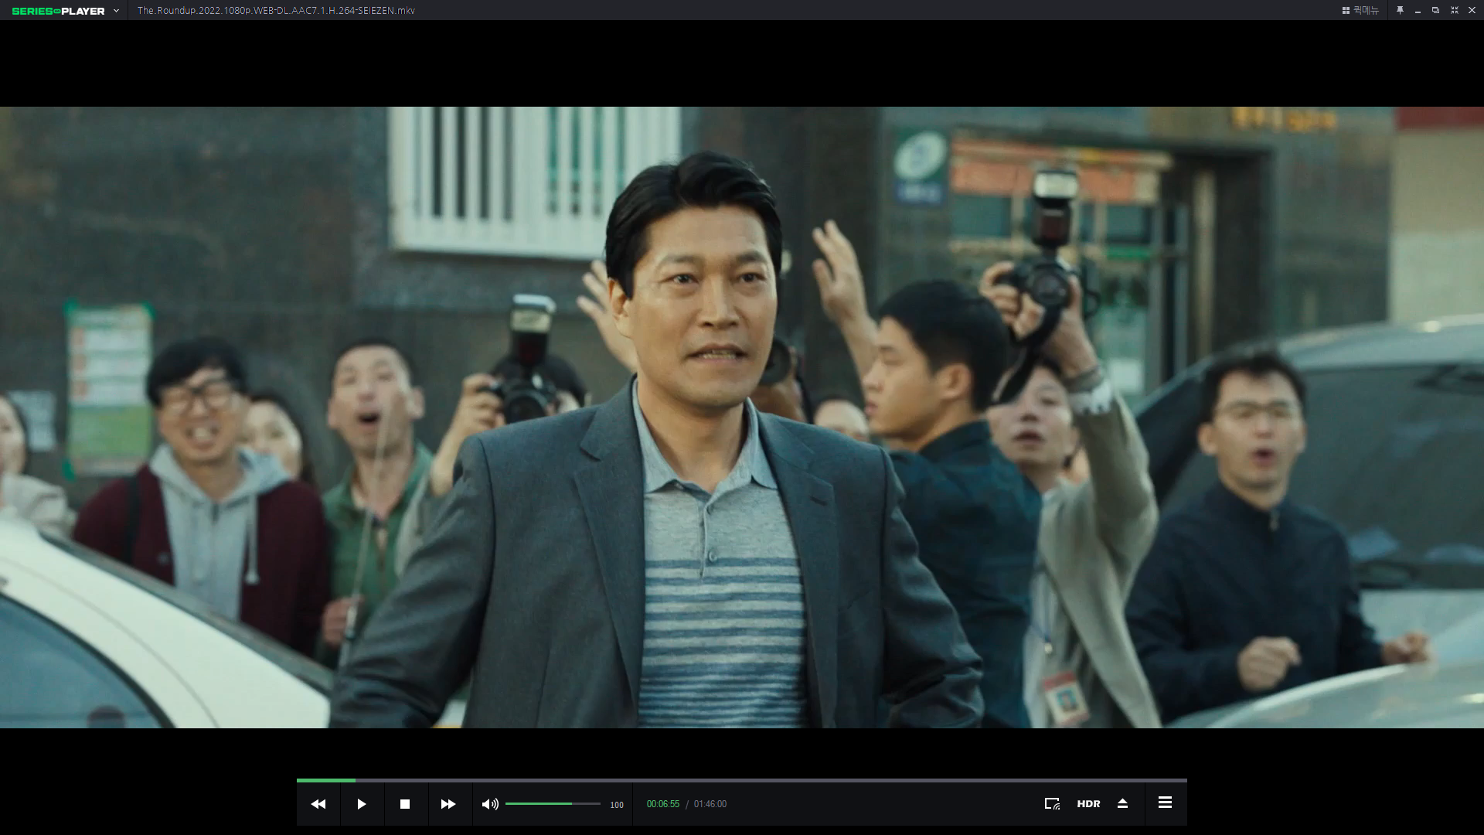Viewport: 1484px width, 835px height.
Task: Click the full screen toggle icon
Action: click(1454, 10)
